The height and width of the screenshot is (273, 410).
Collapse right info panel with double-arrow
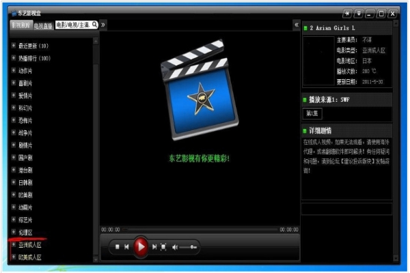coord(296,25)
